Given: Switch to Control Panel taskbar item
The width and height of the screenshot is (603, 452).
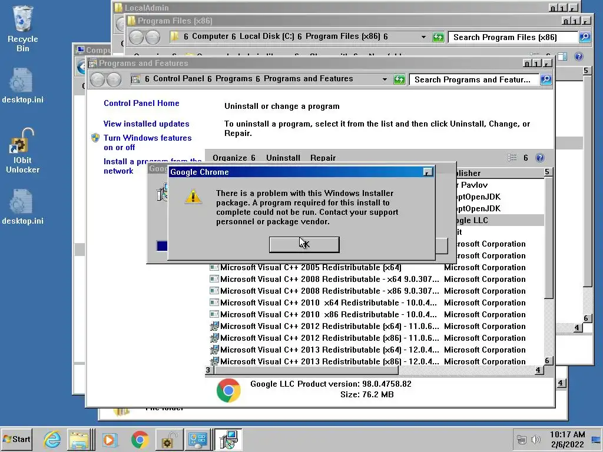Looking at the screenshot, I should point(198,440).
